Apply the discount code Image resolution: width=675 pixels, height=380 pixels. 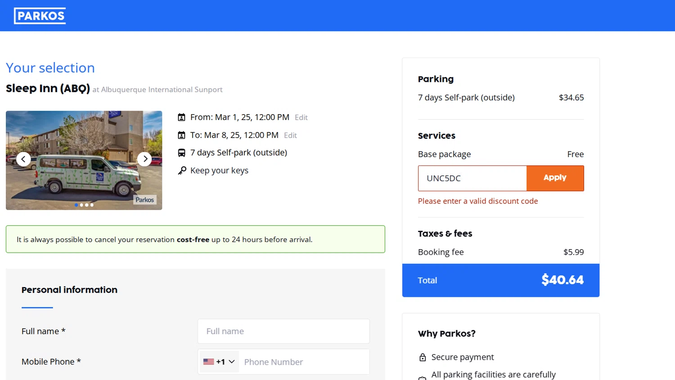coord(555,178)
